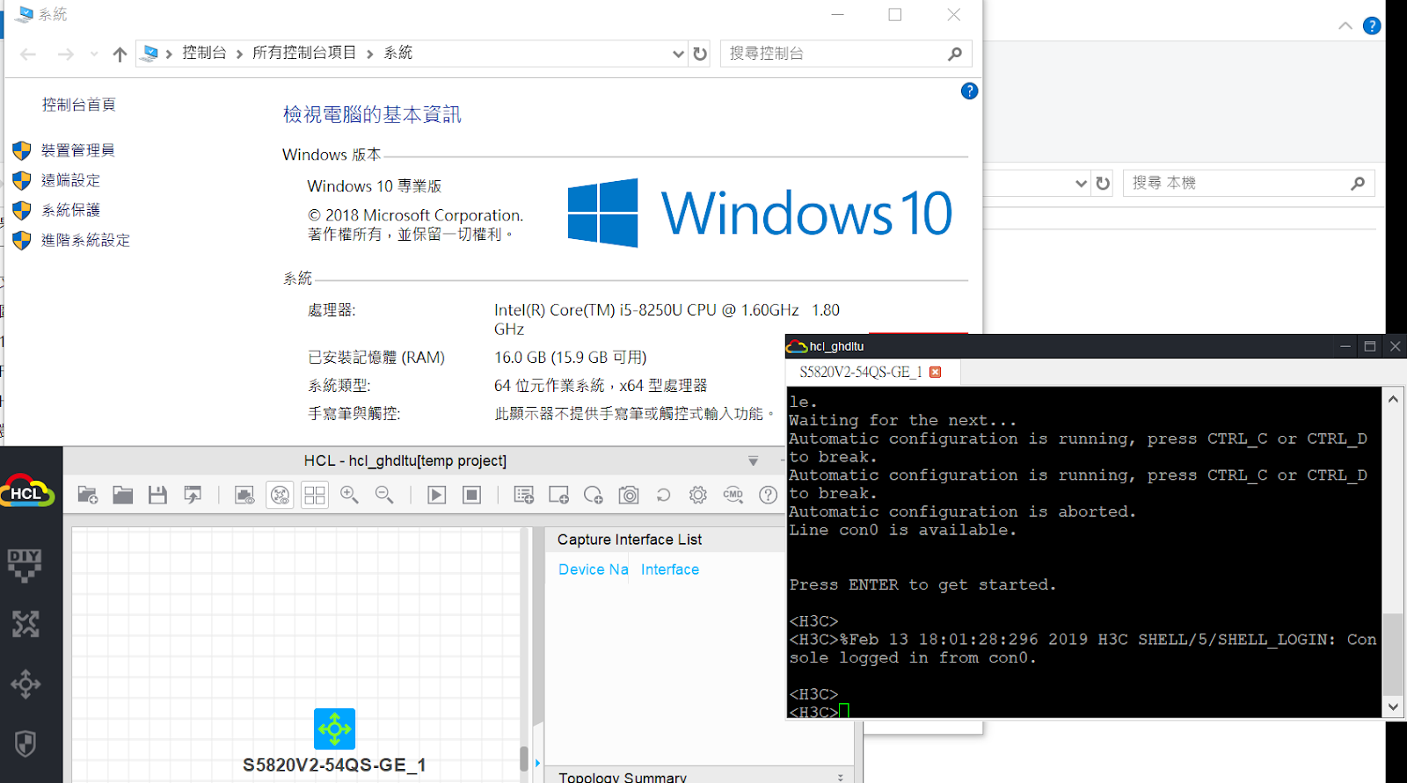The height and width of the screenshot is (783, 1407).
Task: Select the S5820V2-54QS-GE_1 terminal tab
Action: pyautogui.click(x=861, y=372)
